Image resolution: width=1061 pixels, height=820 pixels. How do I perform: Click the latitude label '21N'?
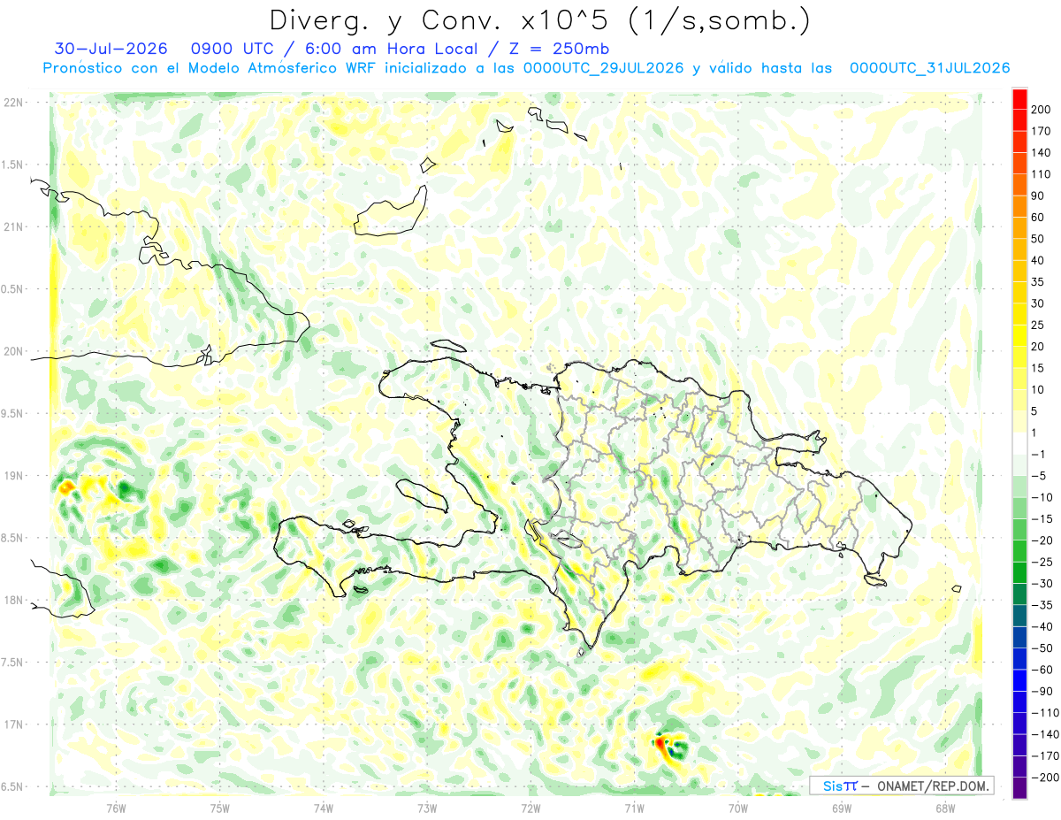coord(12,226)
